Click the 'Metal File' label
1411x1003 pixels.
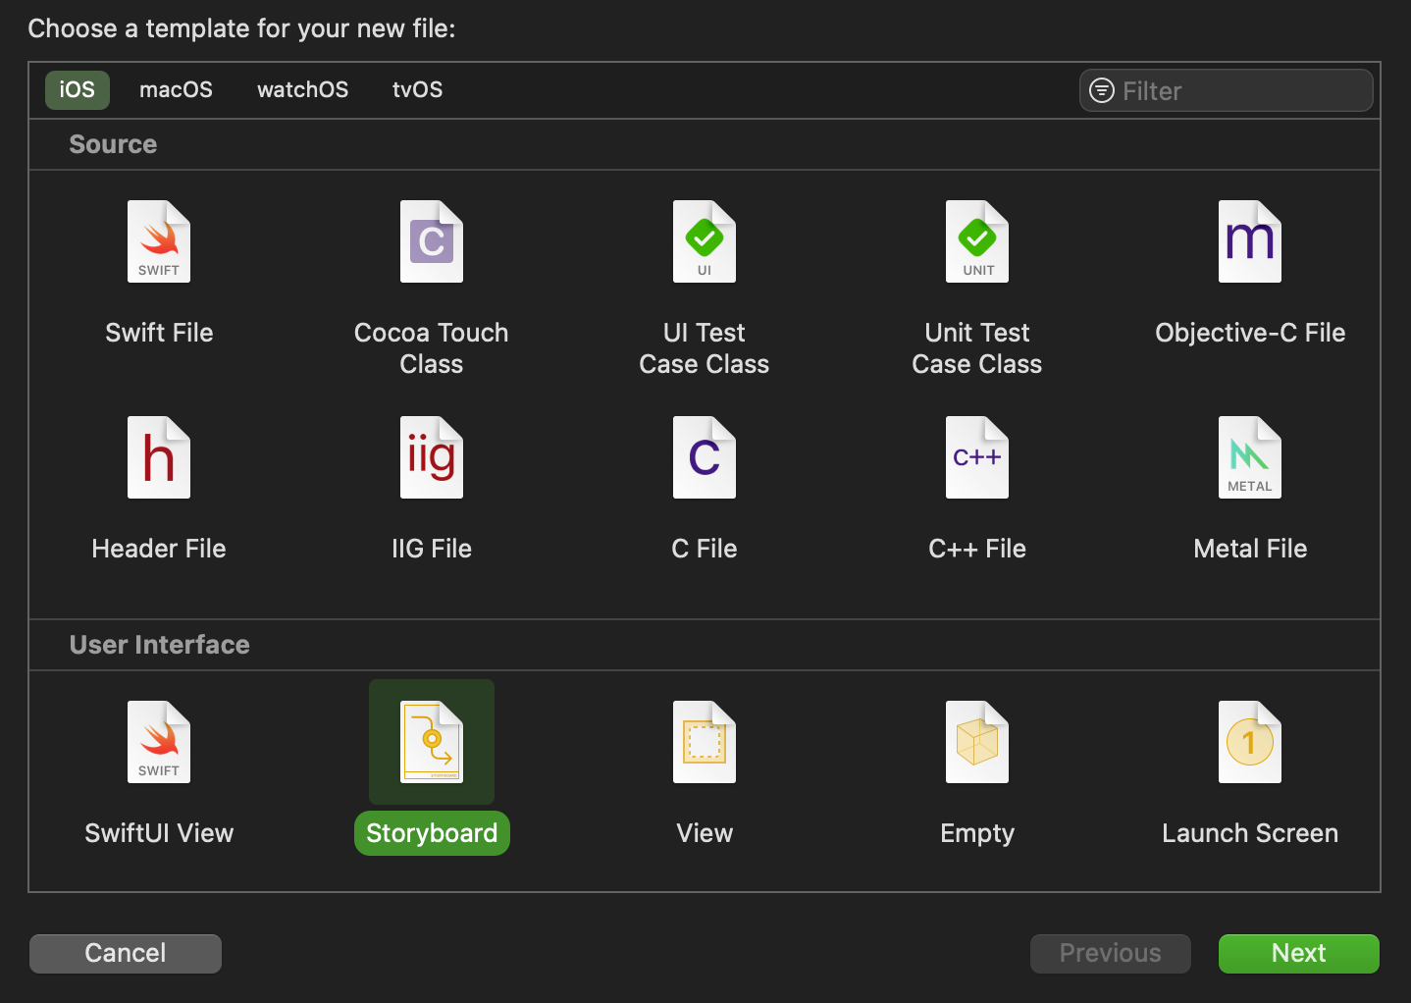1250,549
